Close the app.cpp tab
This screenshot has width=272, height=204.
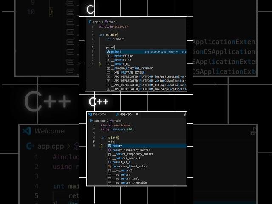click(x=137, y=114)
